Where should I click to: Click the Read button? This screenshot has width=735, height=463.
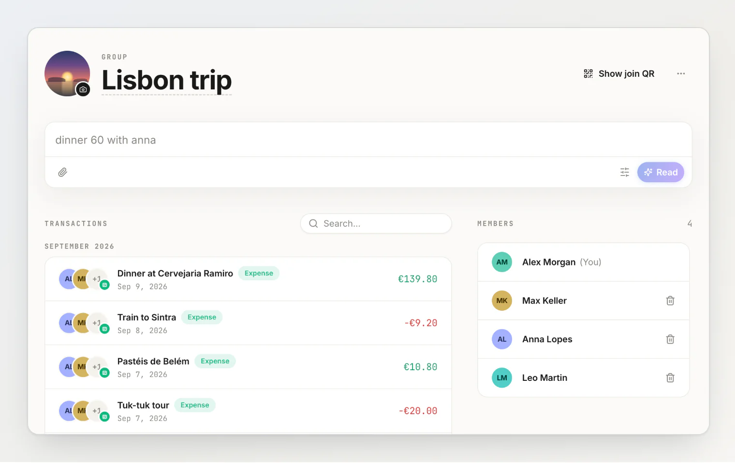[661, 172]
